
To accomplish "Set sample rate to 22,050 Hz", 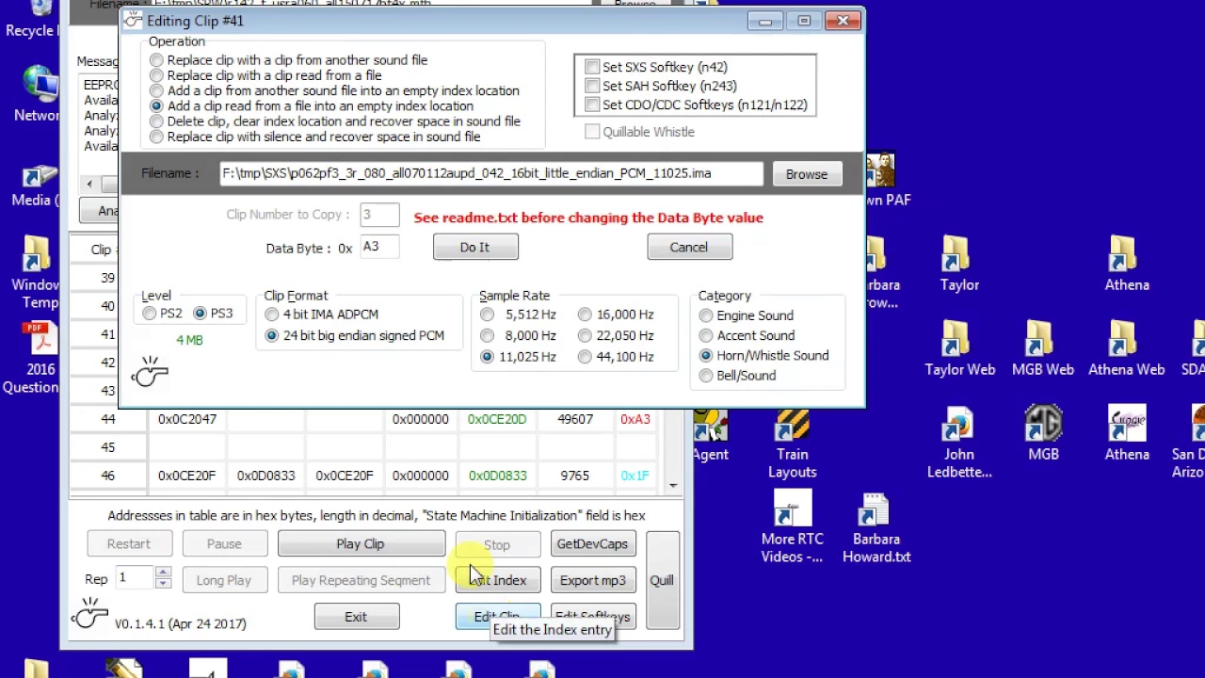I will (x=585, y=335).
